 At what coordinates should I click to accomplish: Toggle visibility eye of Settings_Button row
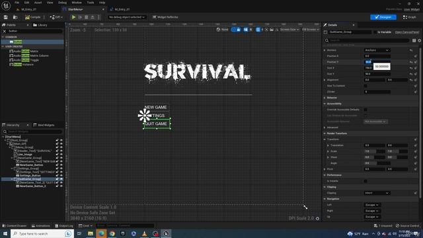(x=61, y=175)
